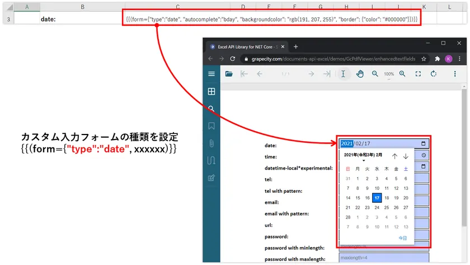Open a new browser tab
The width and height of the screenshot is (470, 265).
(x=296, y=47)
